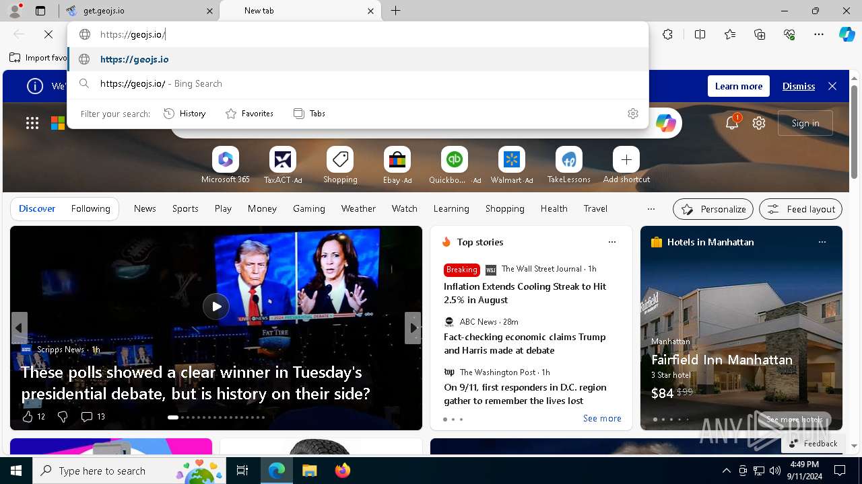Open Browser essentials heart icon

tap(790, 34)
